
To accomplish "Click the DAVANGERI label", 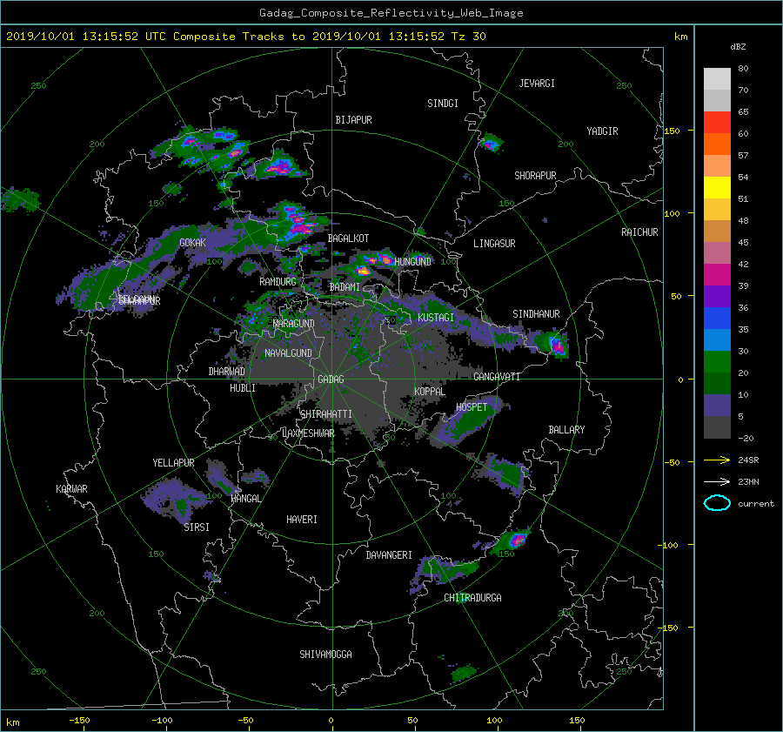I will [389, 555].
